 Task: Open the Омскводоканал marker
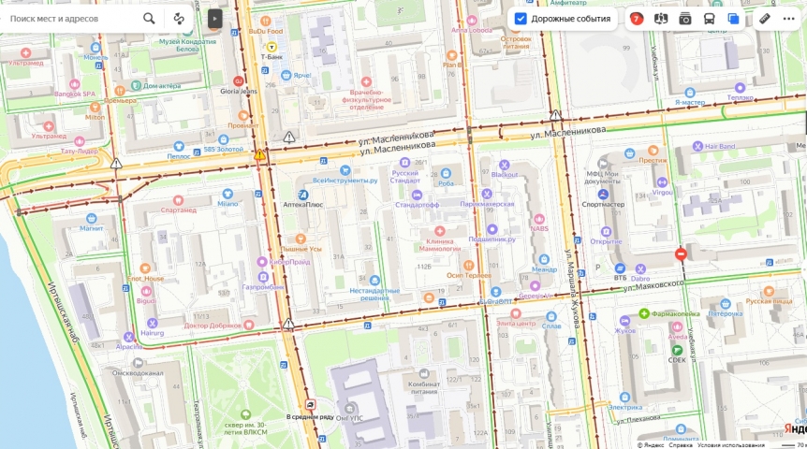(138, 363)
